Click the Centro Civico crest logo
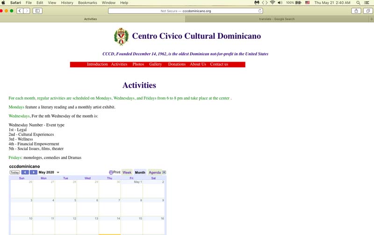 pos(121,36)
